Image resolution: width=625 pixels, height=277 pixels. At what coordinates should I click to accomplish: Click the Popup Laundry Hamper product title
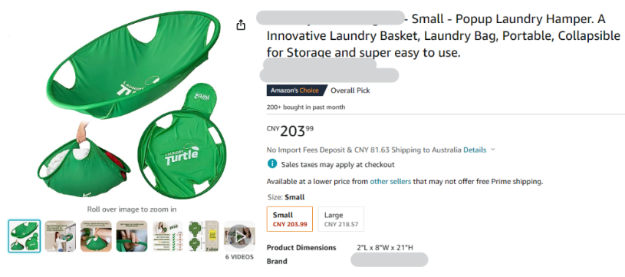[443, 35]
